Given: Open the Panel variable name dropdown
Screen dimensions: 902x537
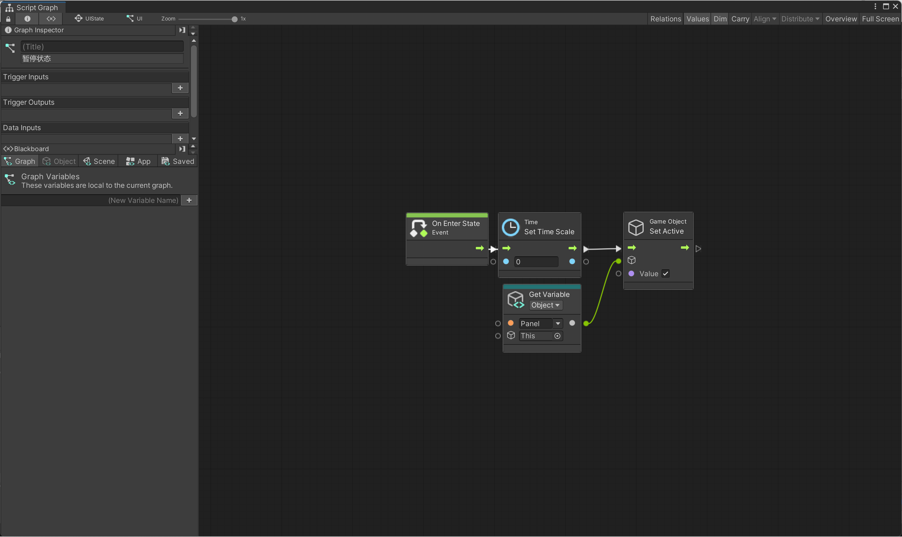Looking at the screenshot, I should coord(558,323).
